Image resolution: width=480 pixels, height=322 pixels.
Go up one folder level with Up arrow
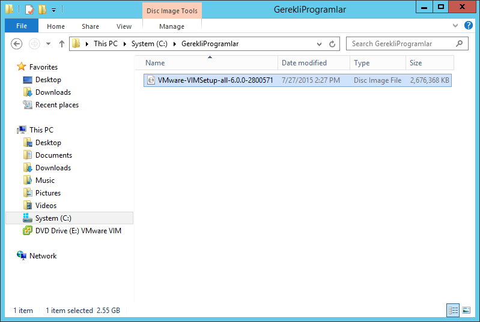[x=62, y=44]
